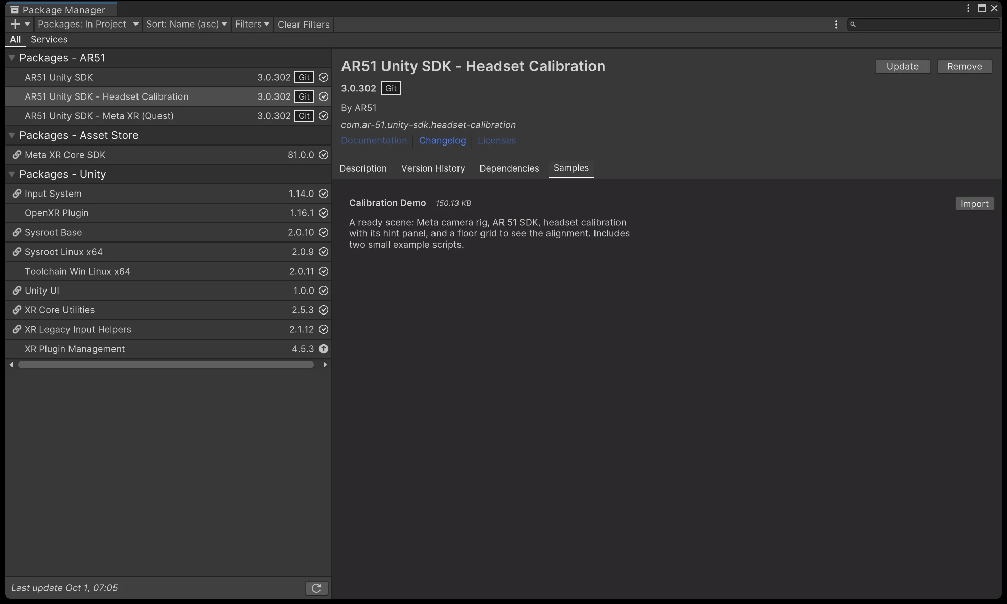Click the Clear Filters button
Screen dimensions: 1007x604
[304, 24]
